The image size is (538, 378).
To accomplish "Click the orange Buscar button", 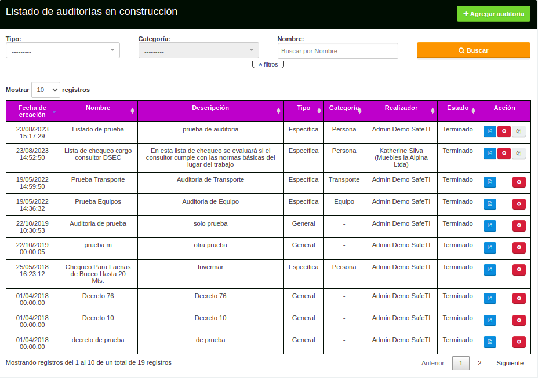I will tap(474, 50).
